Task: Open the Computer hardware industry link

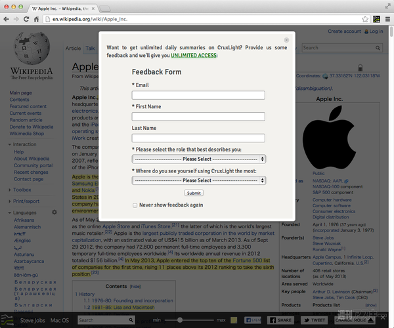Action: (x=332, y=200)
